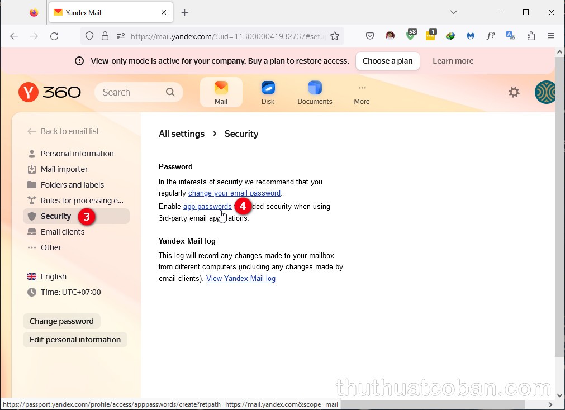Screen dimensions: 565x410
Task: Select Folders and labels settings
Action: click(x=72, y=185)
